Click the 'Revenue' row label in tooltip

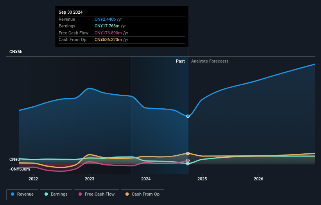pos(67,19)
